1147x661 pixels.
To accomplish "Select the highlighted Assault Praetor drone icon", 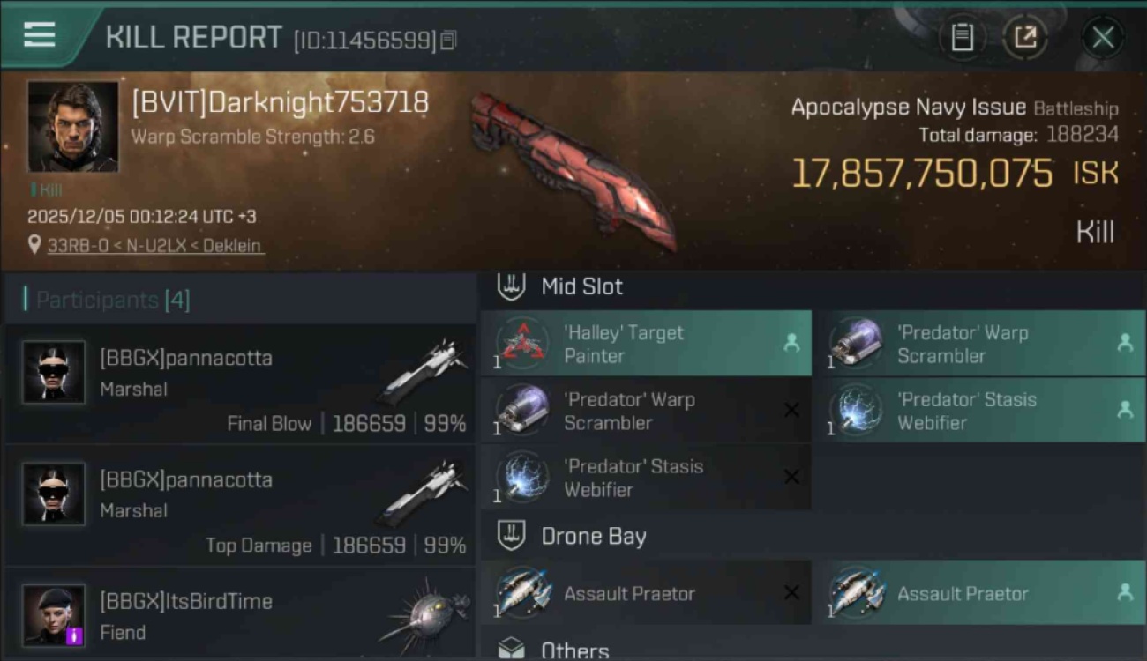I will pos(856,593).
